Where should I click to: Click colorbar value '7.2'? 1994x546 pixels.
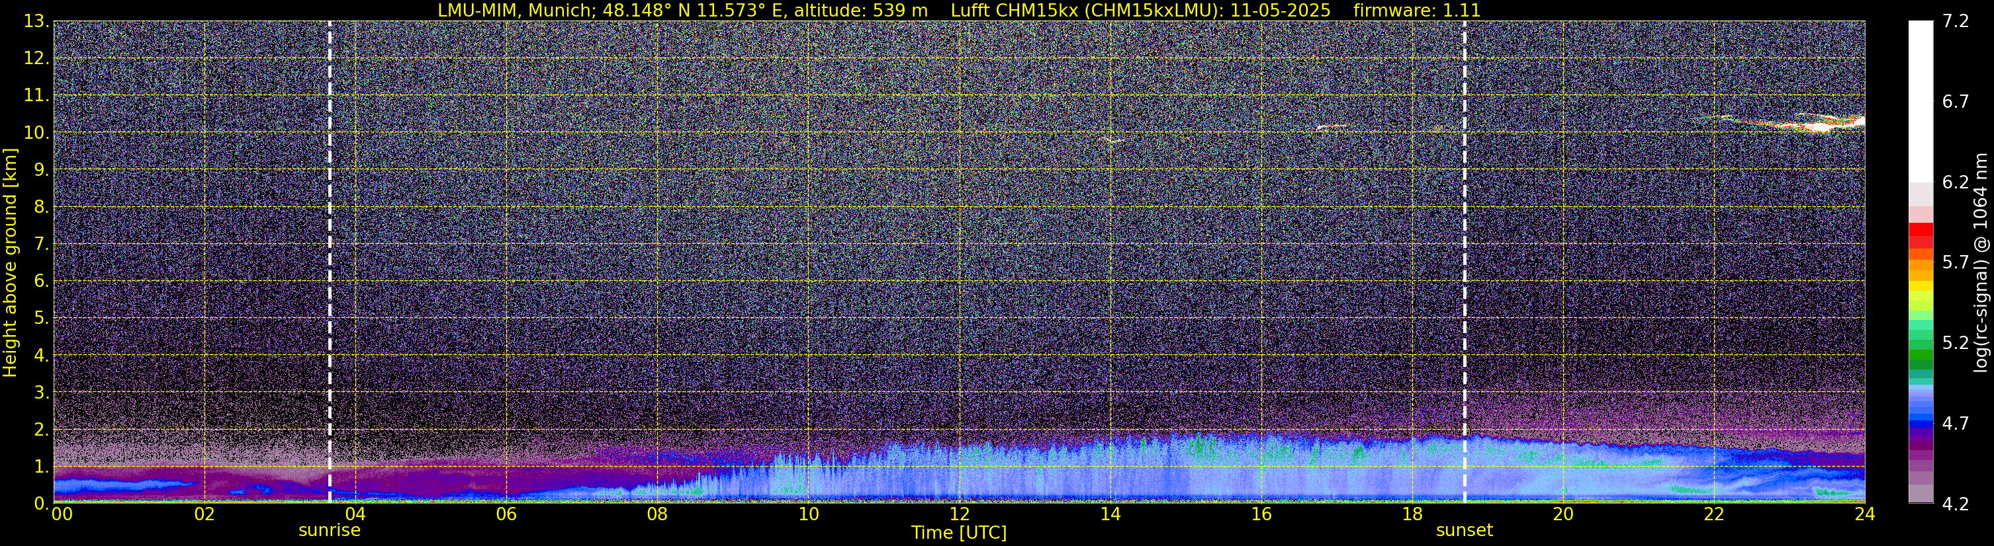pyautogui.click(x=1956, y=22)
